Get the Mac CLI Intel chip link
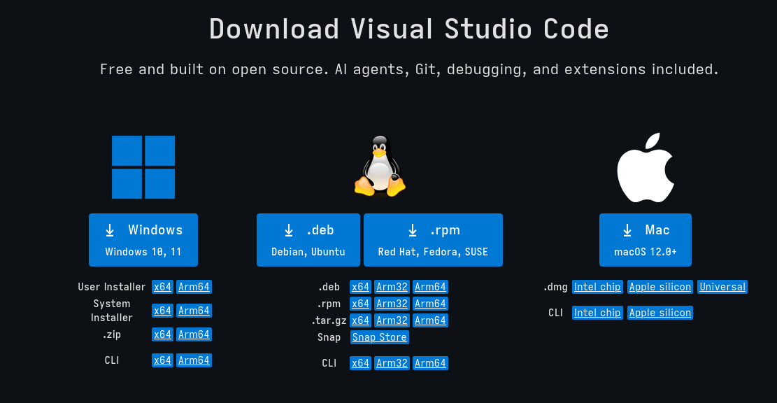 [597, 313]
